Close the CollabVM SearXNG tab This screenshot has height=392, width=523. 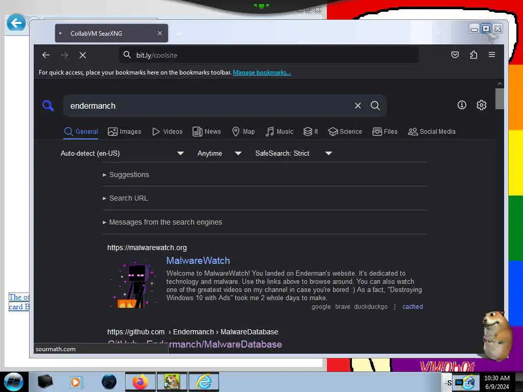coord(160,33)
